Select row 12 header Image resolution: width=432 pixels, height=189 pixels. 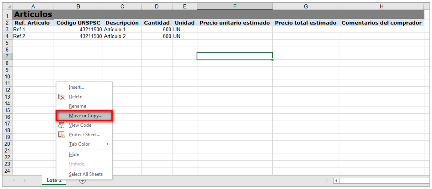tap(7, 90)
